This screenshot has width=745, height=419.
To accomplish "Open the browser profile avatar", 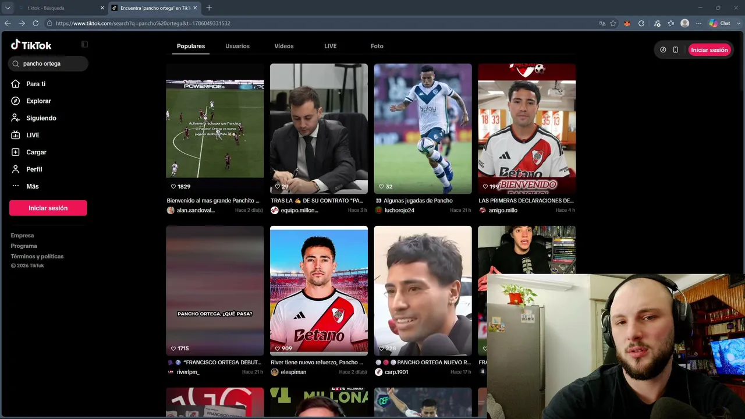I will [x=685, y=23].
